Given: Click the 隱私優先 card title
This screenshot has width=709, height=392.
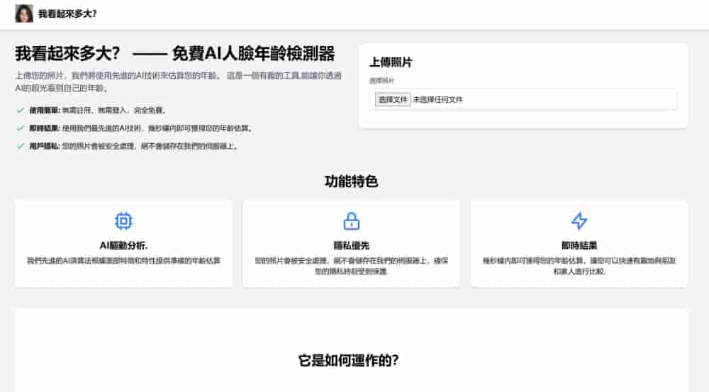Looking at the screenshot, I should pos(352,245).
